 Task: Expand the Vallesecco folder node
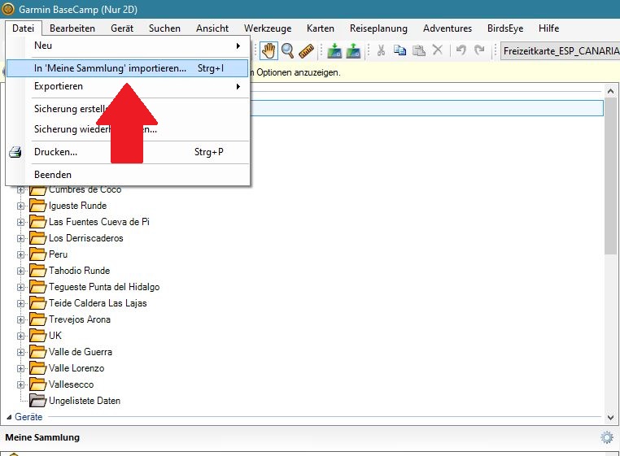pyautogui.click(x=20, y=384)
